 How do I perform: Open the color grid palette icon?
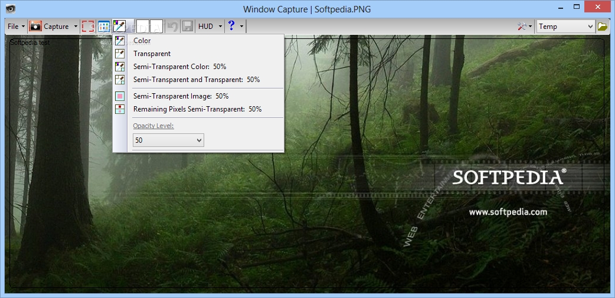pos(103,27)
